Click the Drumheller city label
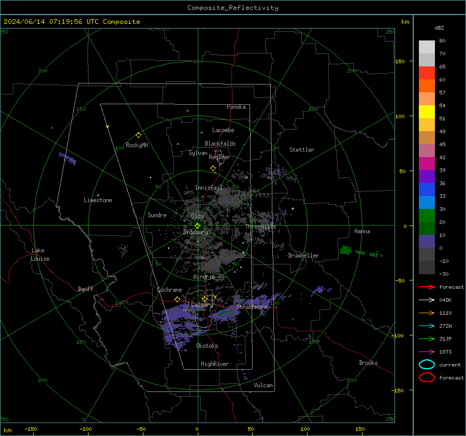The height and width of the screenshot is (436, 466). [303, 256]
